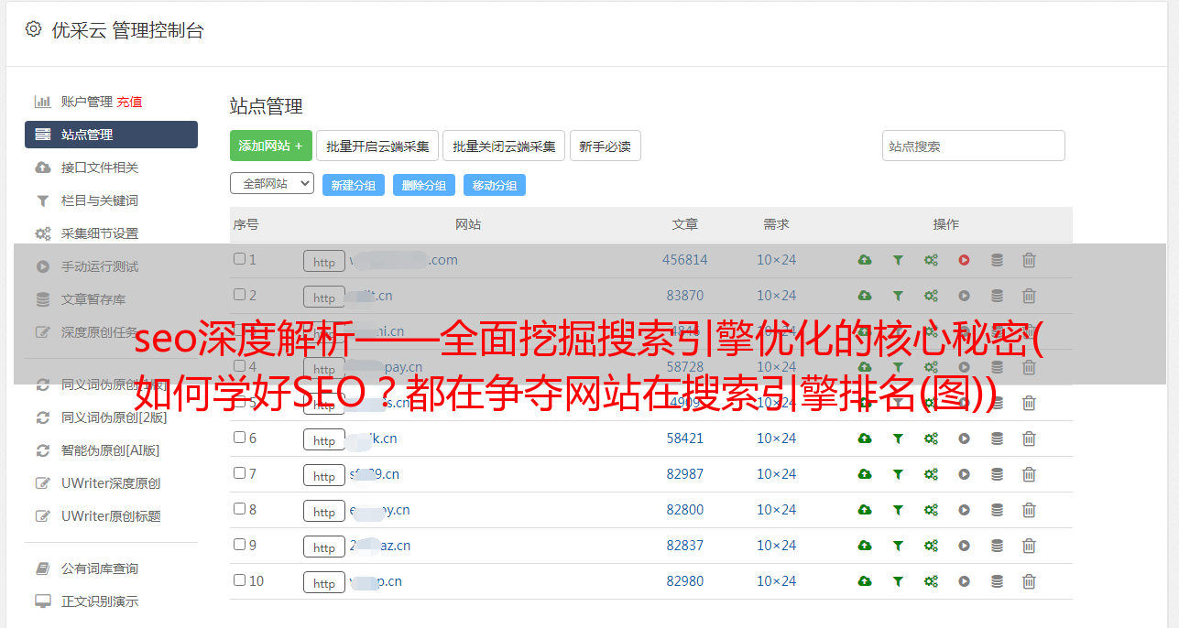Image resolution: width=1179 pixels, height=628 pixels.
Task: Click the red play icon in row 1
Action: (x=964, y=260)
